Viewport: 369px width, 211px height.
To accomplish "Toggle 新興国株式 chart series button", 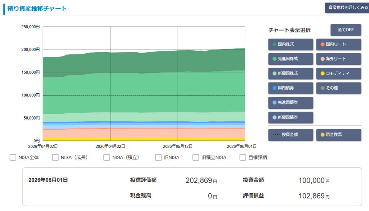I will click(x=290, y=73).
